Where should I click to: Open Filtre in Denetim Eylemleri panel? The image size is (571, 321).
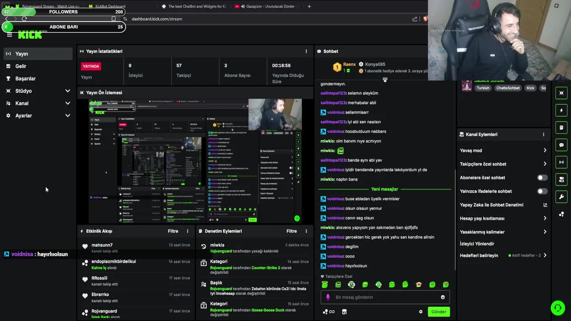point(292,231)
